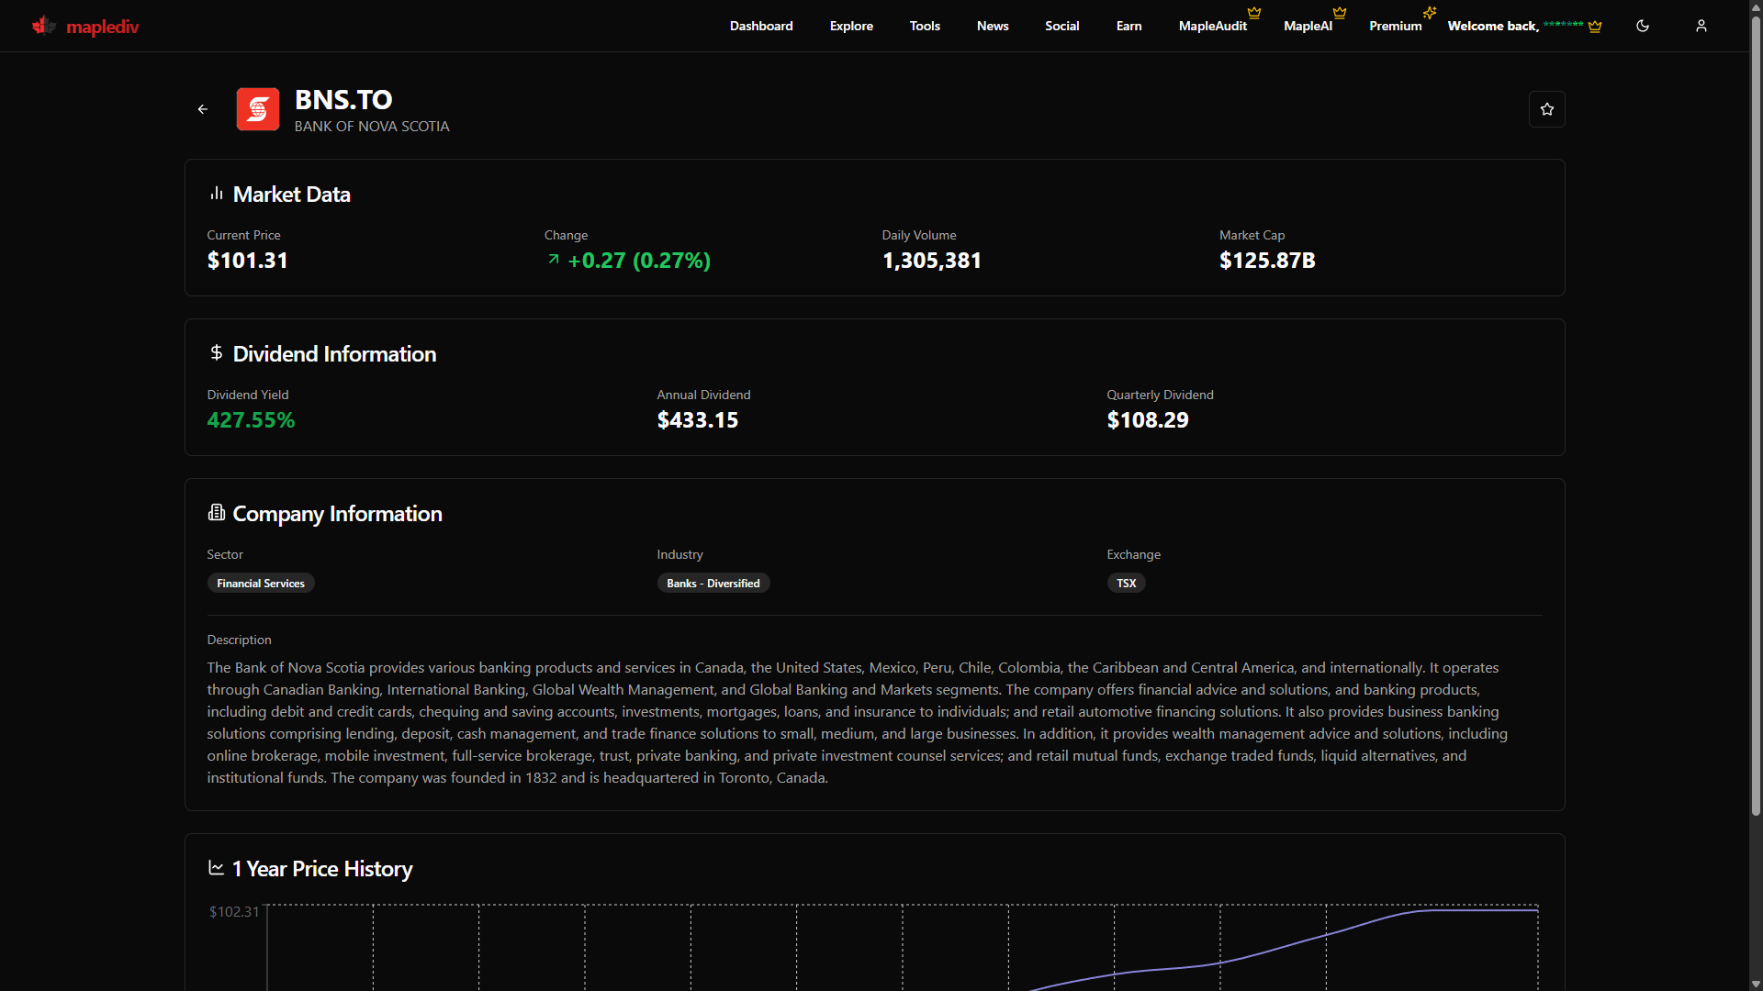The height and width of the screenshot is (991, 1763).
Task: Select the Explore menu item
Action: click(851, 26)
